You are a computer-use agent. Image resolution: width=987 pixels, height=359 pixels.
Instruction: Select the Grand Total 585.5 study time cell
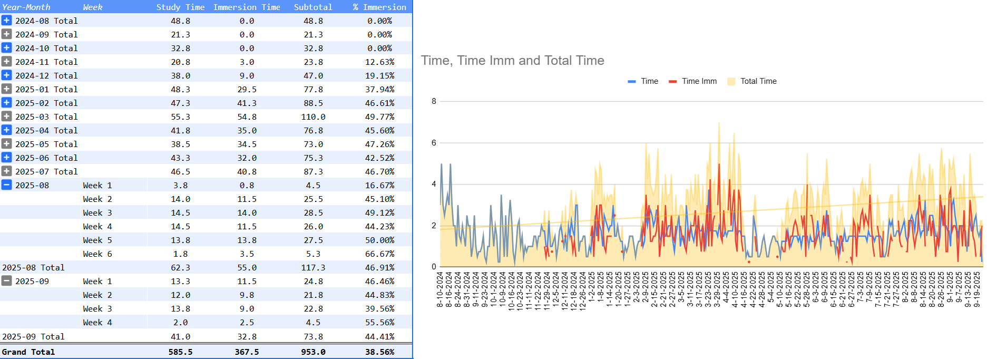(180, 352)
